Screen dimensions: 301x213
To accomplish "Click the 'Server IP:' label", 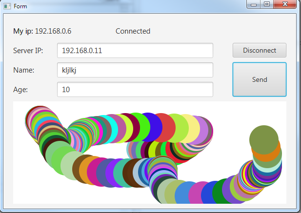I will tap(28, 51).
